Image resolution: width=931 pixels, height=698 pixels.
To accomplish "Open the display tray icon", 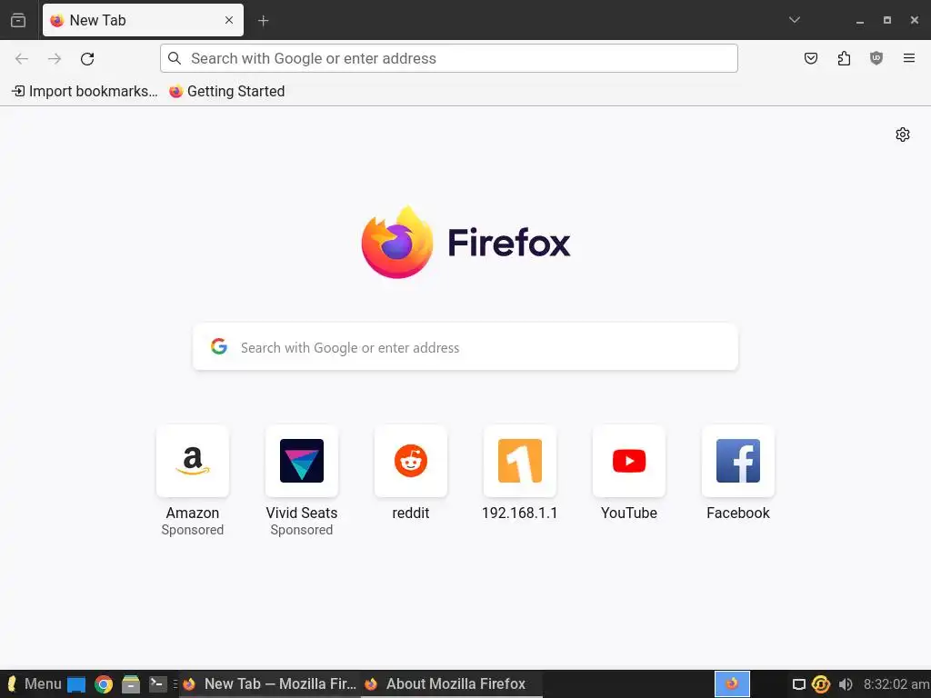I will 799,684.
